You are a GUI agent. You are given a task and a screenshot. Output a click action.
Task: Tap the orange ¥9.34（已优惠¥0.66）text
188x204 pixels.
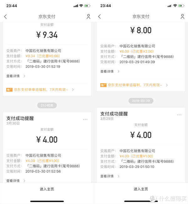click(x=43, y=56)
